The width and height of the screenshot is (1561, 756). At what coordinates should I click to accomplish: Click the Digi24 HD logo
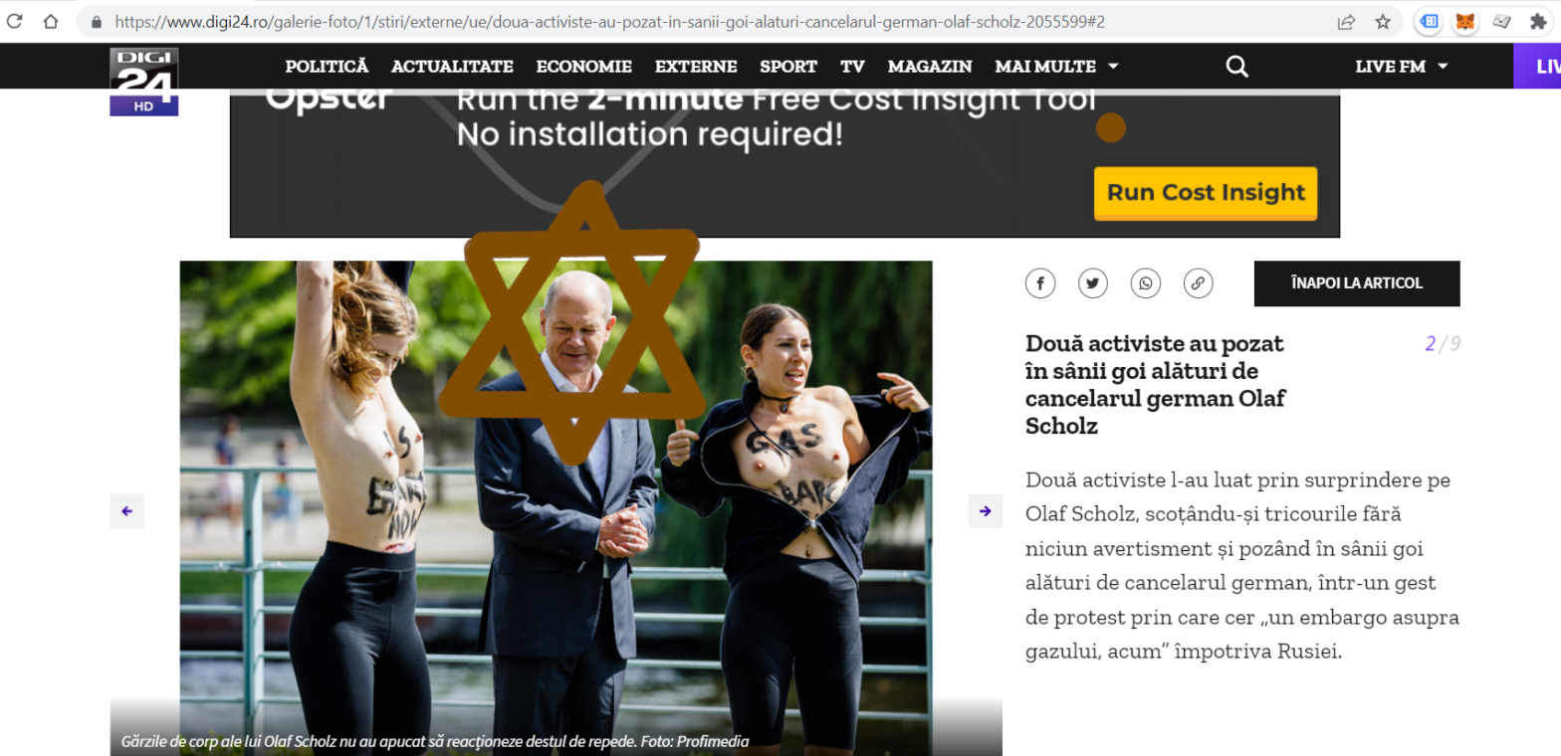tap(144, 82)
